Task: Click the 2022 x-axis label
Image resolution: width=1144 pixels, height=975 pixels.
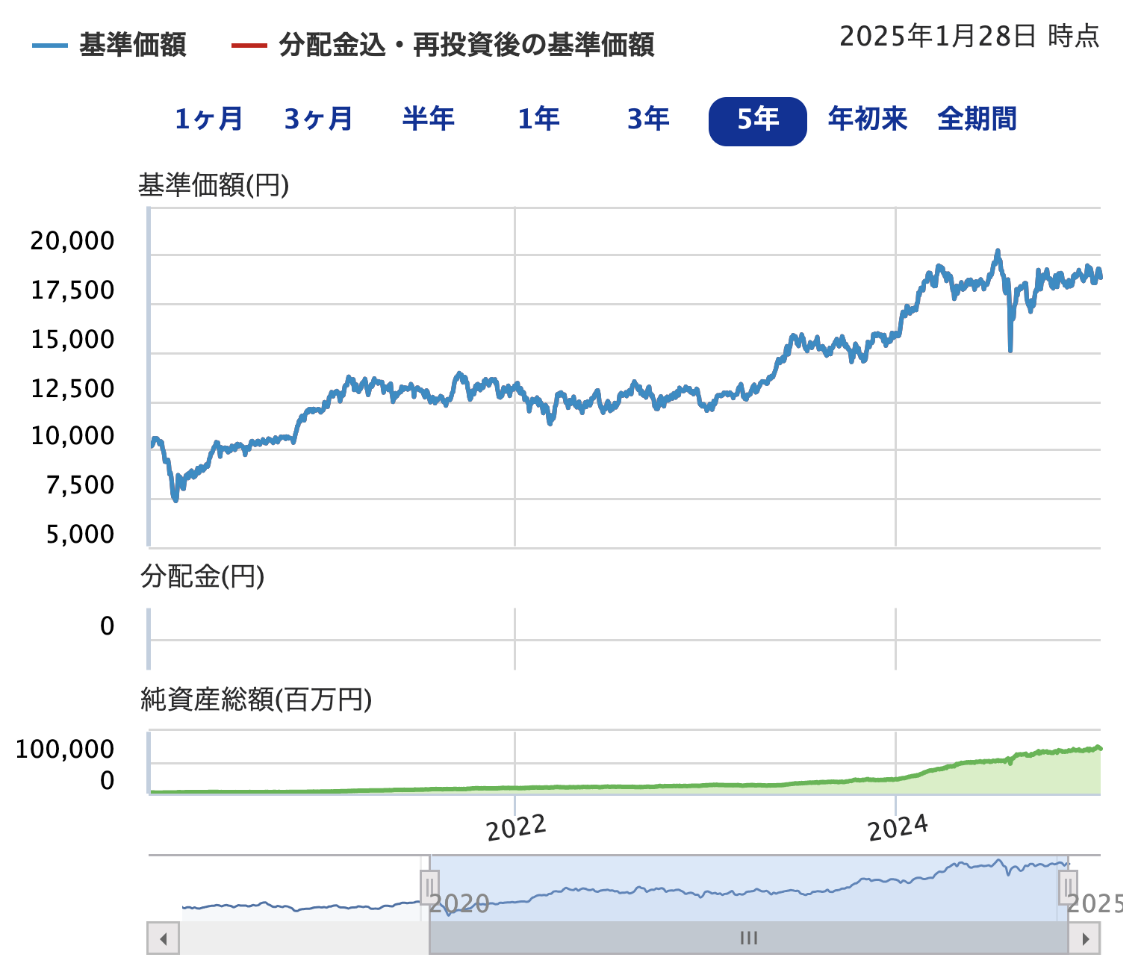Action: (516, 828)
